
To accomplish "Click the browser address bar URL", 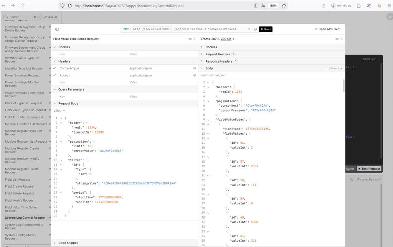I will 129,6.
